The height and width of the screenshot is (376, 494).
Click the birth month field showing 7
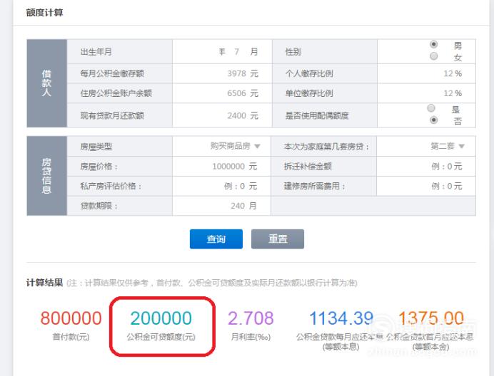[x=236, y=51]
